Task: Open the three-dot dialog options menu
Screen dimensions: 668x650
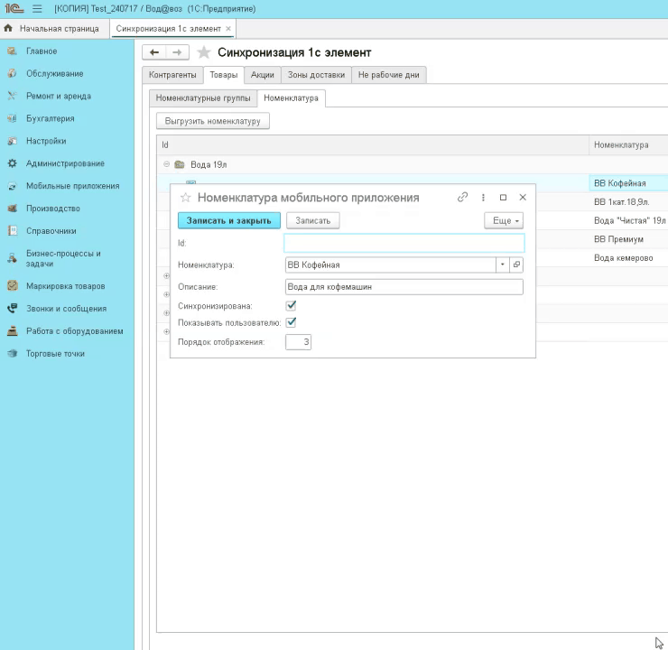Action: click(x=484, y=197)
